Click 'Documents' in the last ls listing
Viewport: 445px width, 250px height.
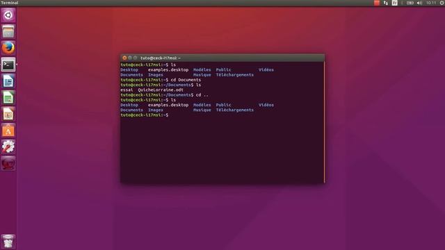coord(131,110)
